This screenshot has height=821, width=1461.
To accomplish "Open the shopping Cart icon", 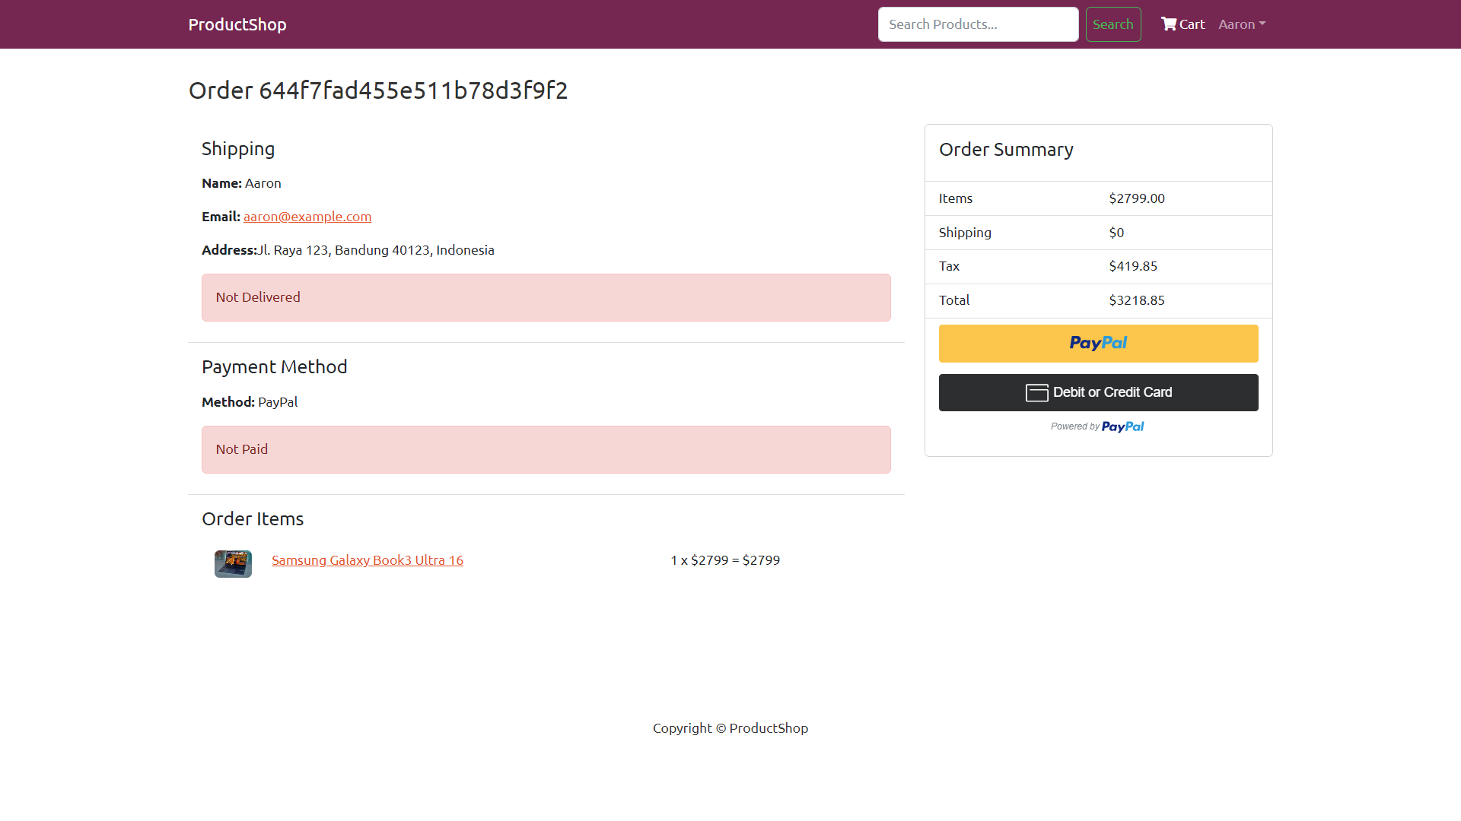I will [1182, 24].
